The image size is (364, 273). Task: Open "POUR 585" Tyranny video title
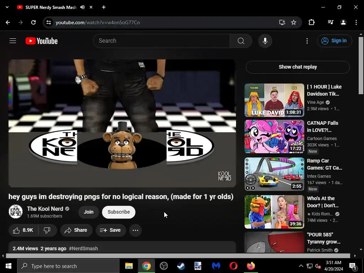coord(323,238)
